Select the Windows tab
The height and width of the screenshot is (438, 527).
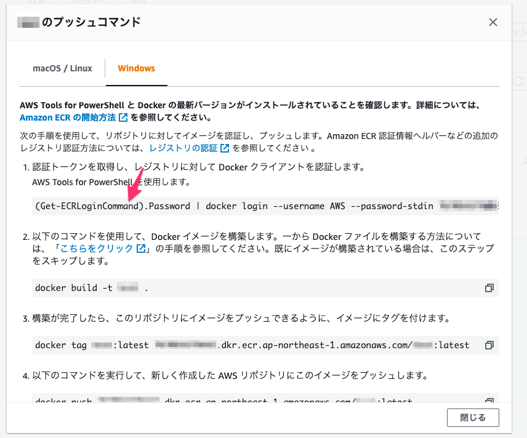point(137,68)
